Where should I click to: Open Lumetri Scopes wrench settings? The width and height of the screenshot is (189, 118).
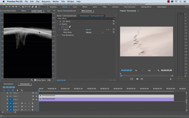coord(32,80)
